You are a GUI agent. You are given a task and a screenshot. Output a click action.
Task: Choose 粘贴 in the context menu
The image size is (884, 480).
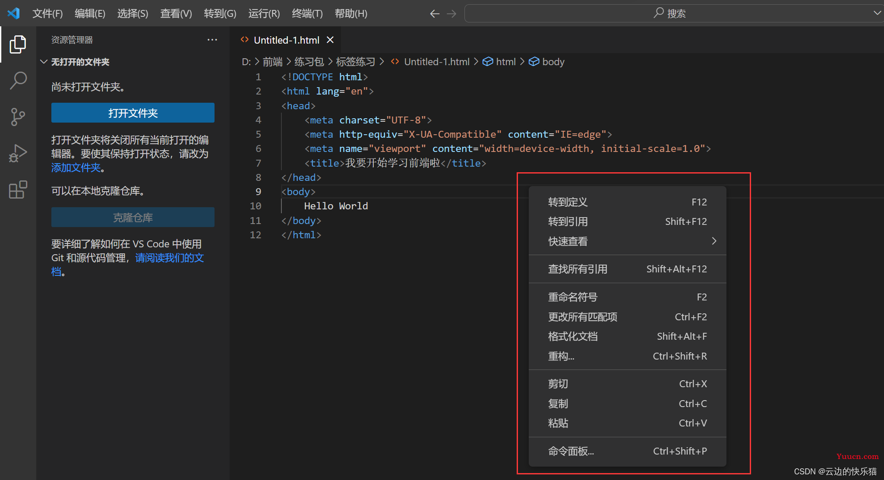(x=627, y=423)
